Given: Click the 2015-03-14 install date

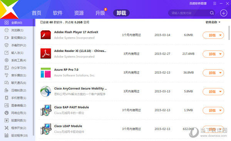Looking at the screenshot, I should pos(162,35).
